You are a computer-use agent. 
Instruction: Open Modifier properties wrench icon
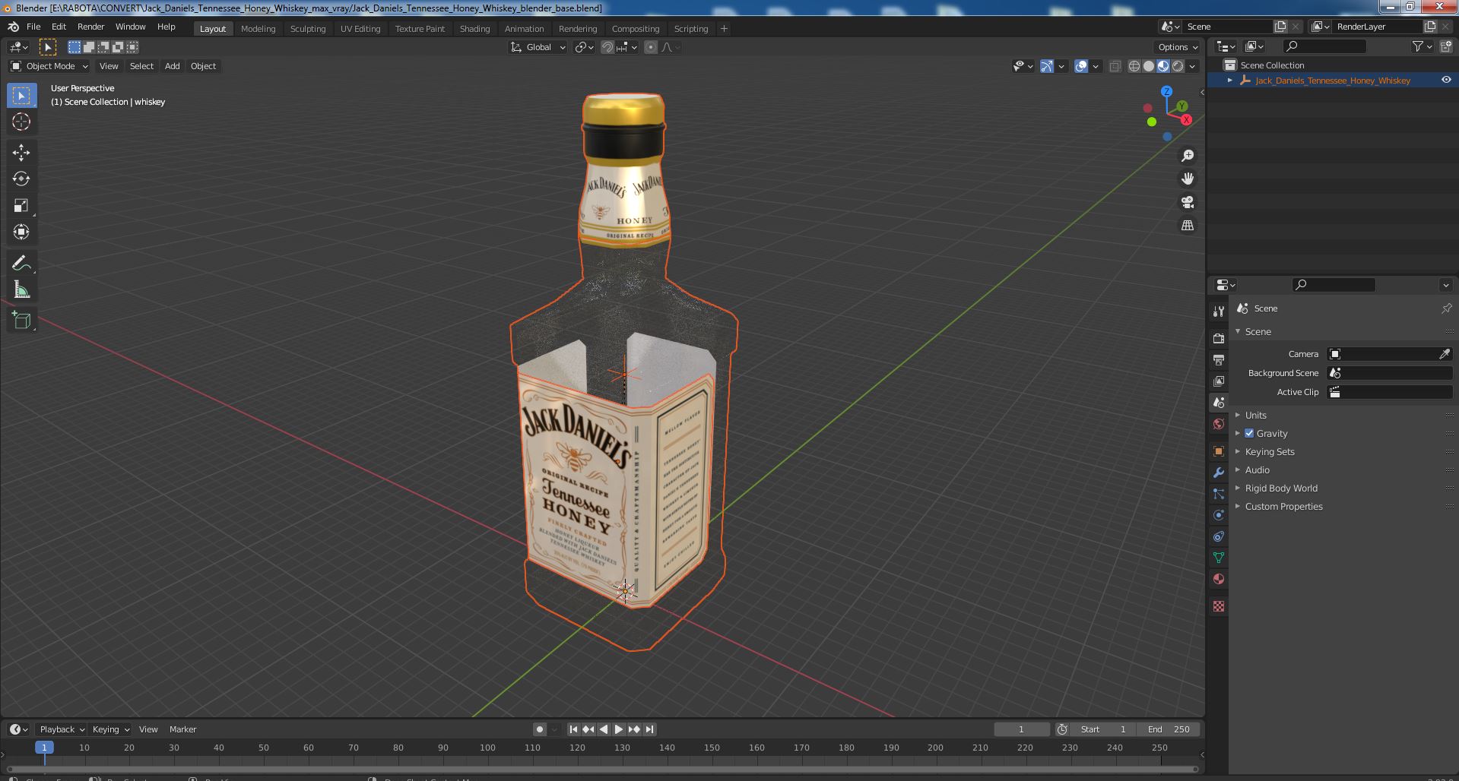coord(1219,473)
